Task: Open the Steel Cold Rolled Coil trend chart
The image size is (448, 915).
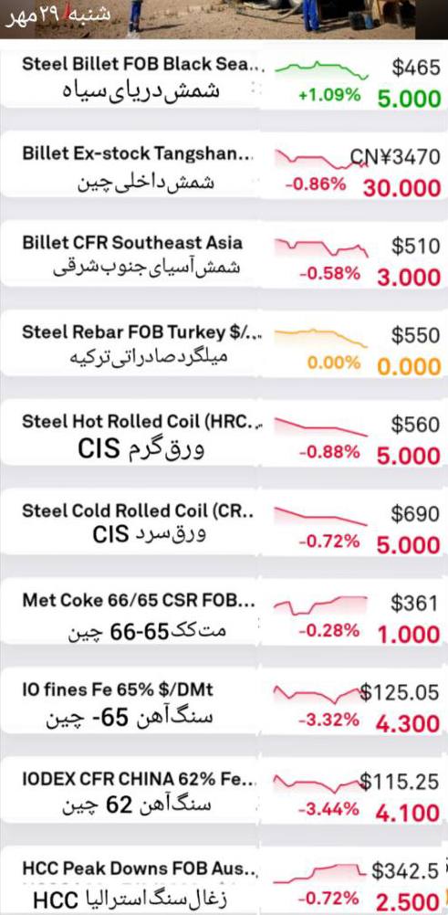Action: click(321, 517)
